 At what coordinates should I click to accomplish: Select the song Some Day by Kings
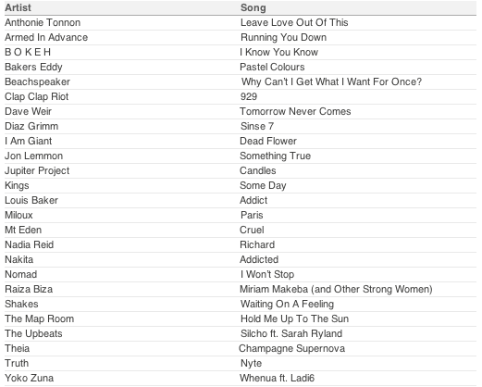(263, 185)
